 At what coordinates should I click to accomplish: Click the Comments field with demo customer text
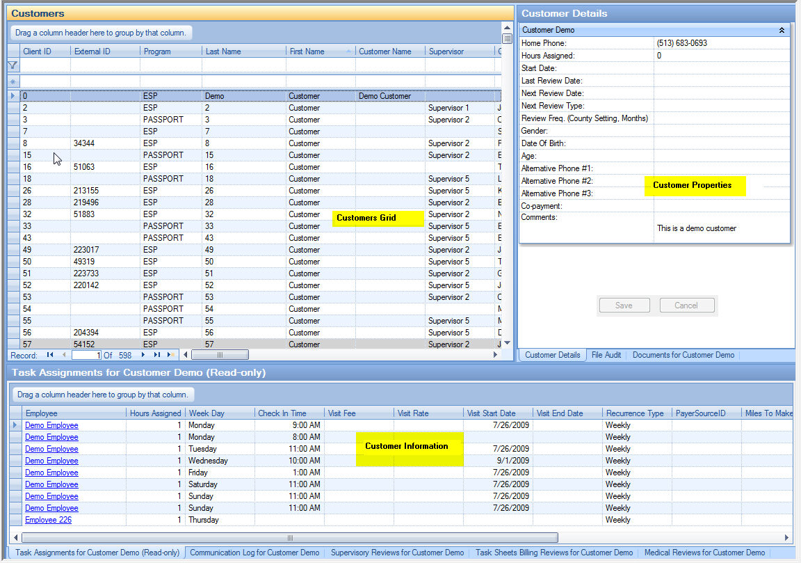point(722,228)
